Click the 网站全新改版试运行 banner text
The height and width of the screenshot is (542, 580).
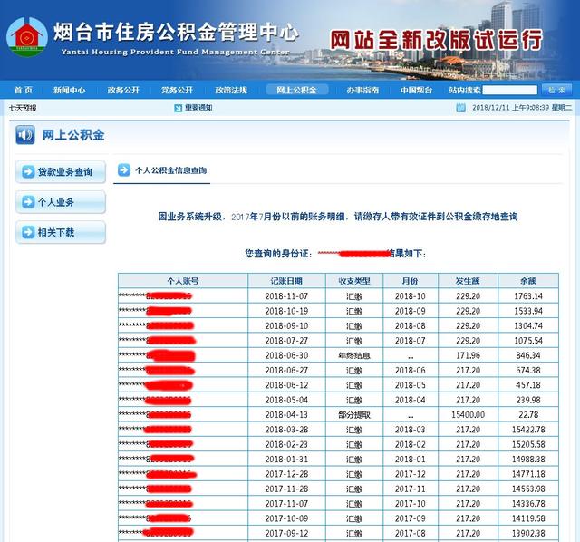[x=437, y=40]
